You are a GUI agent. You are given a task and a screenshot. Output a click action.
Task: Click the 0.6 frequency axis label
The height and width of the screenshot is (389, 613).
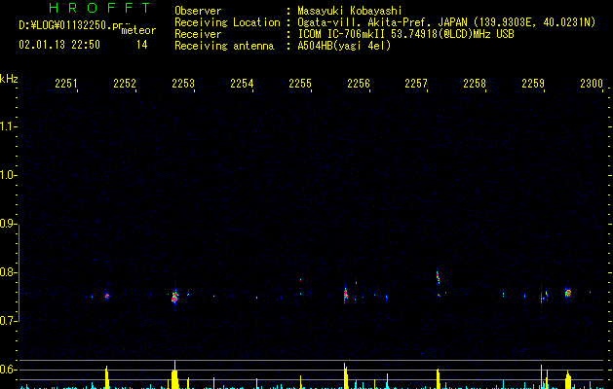(x=8, y=370)
